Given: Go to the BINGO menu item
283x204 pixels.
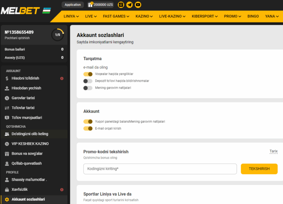Looking at the screenshot, I should pyautogui.click(x=253, y=16).
